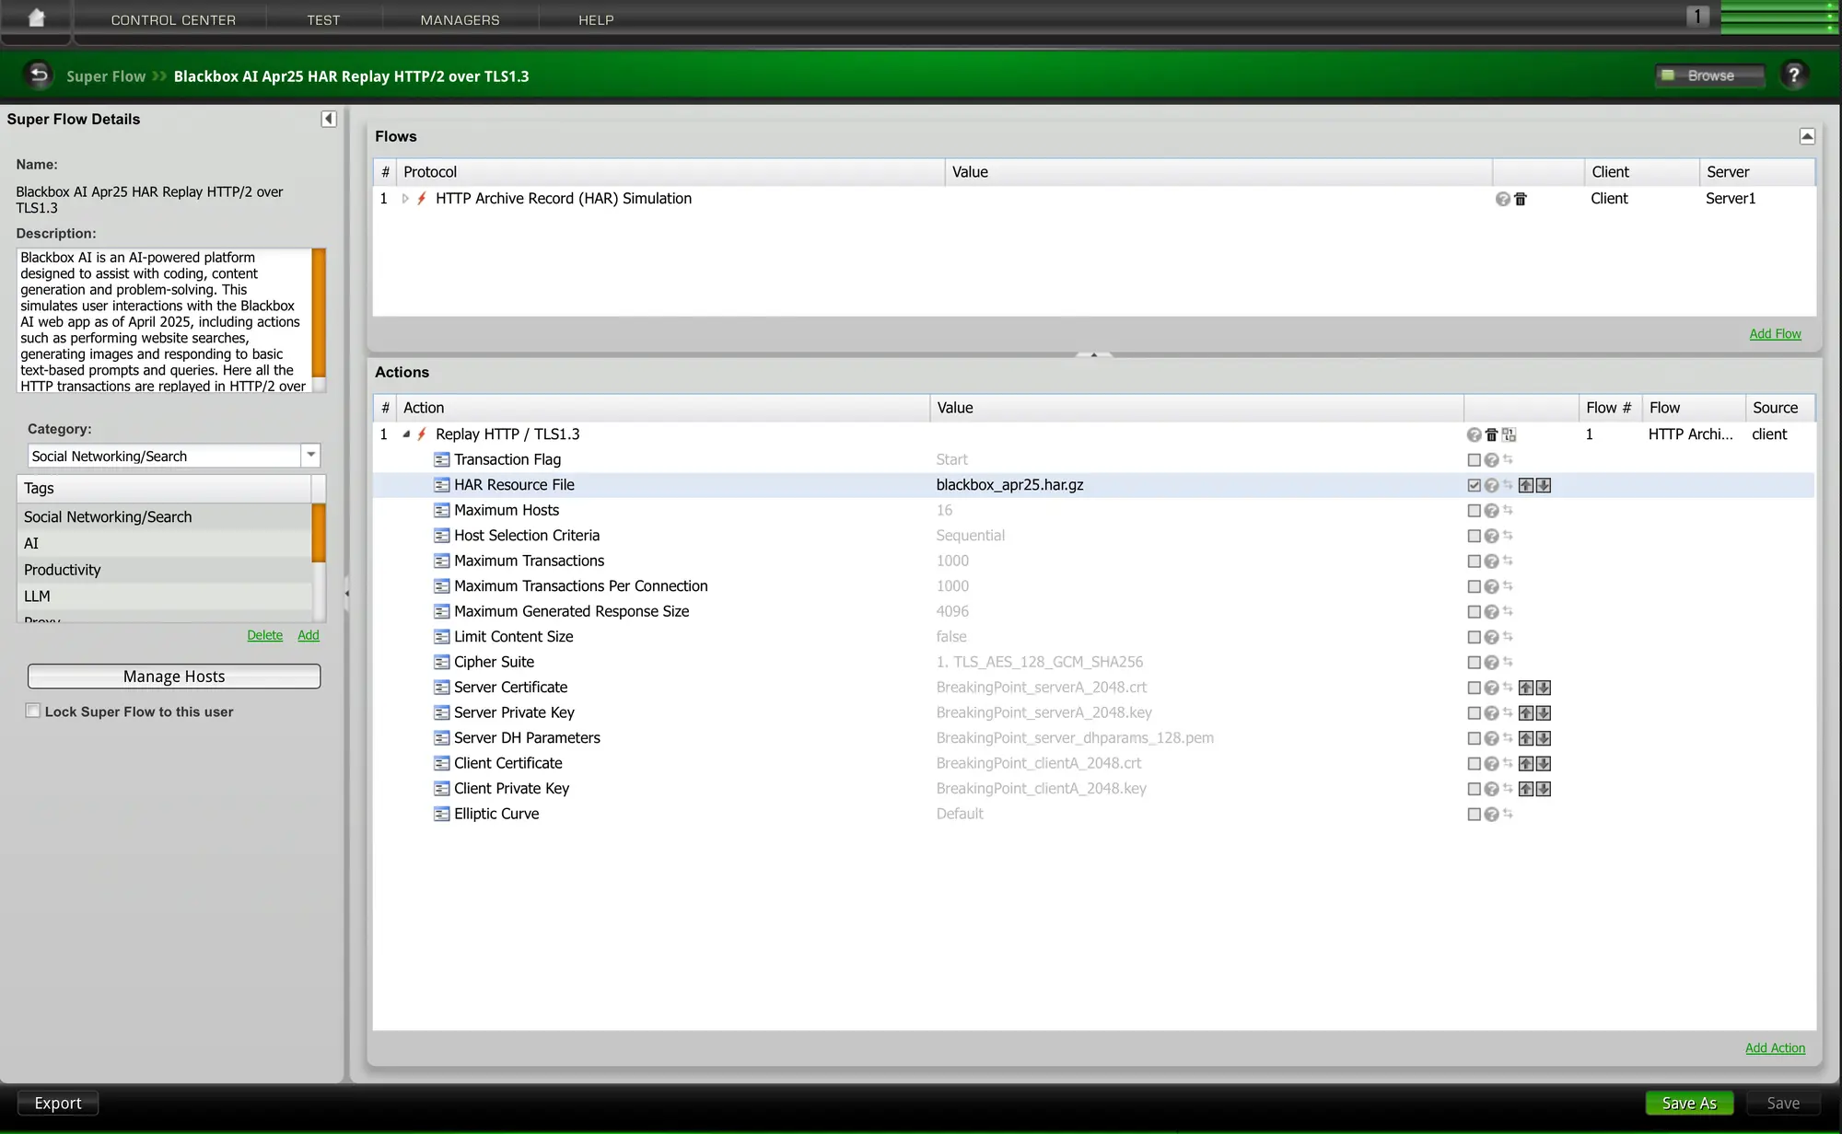Viewport: 1842px width, 1134px height.
Task: Open help via question mark button
Action: pos(1793,75)
